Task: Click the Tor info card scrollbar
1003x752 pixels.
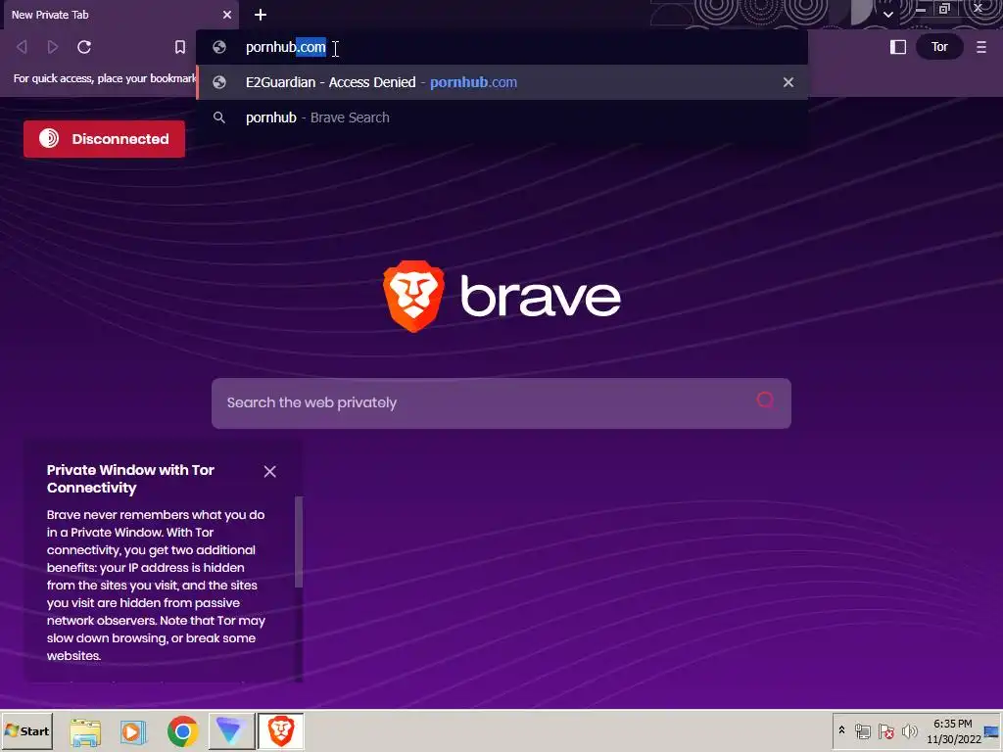Action: point(298,542)
